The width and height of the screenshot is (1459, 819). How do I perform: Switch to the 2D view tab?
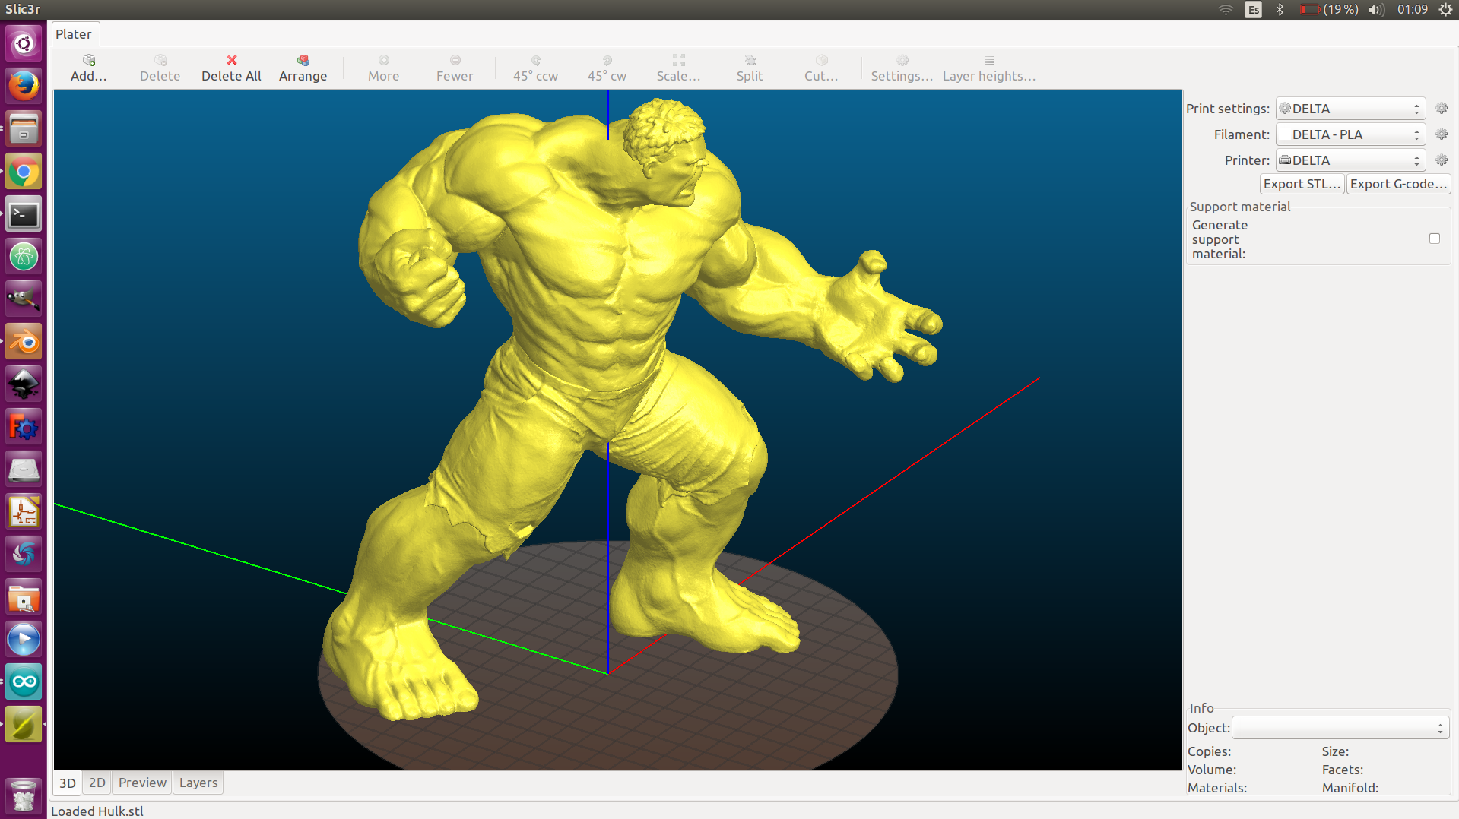pyautogui.click(x=97, y=783)
